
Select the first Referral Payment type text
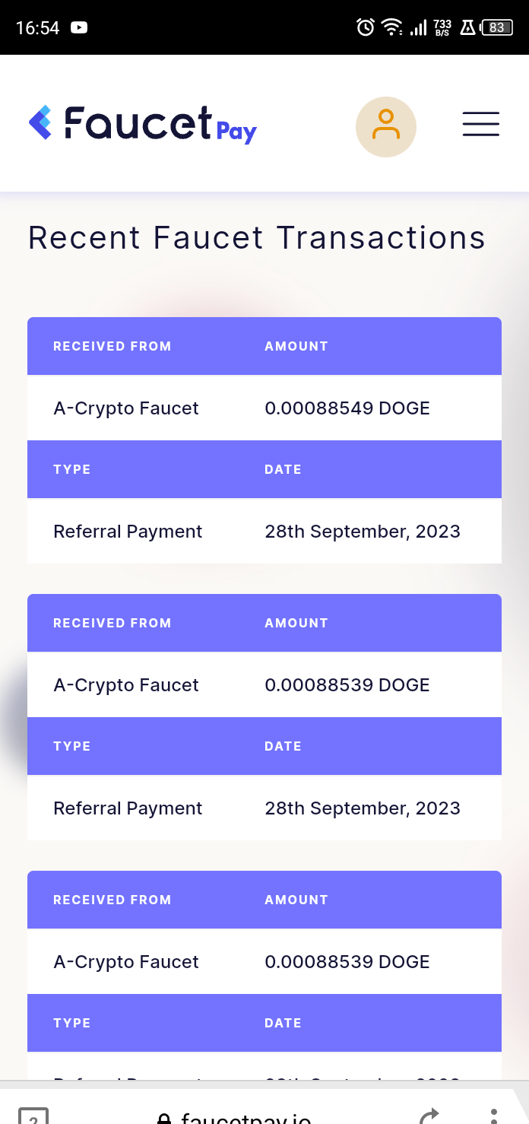[128, 532]
